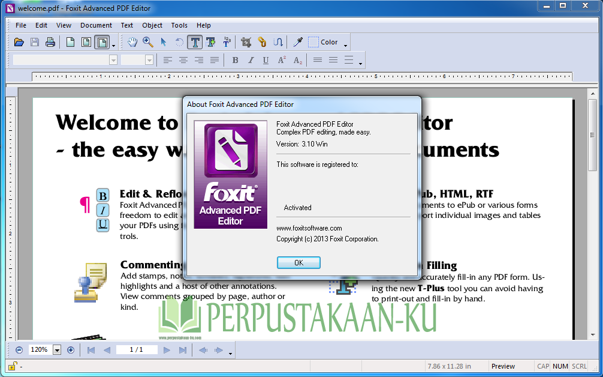Click the New blank document icon
The height and width of the screenshot is (377, 603).
coord(70,42)
